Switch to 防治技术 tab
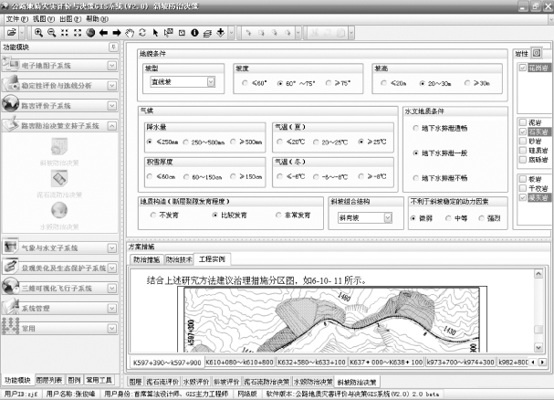The image size is (554, 400). [x=179, y=260]
